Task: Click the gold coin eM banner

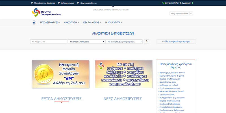Action: click(60, 74)
